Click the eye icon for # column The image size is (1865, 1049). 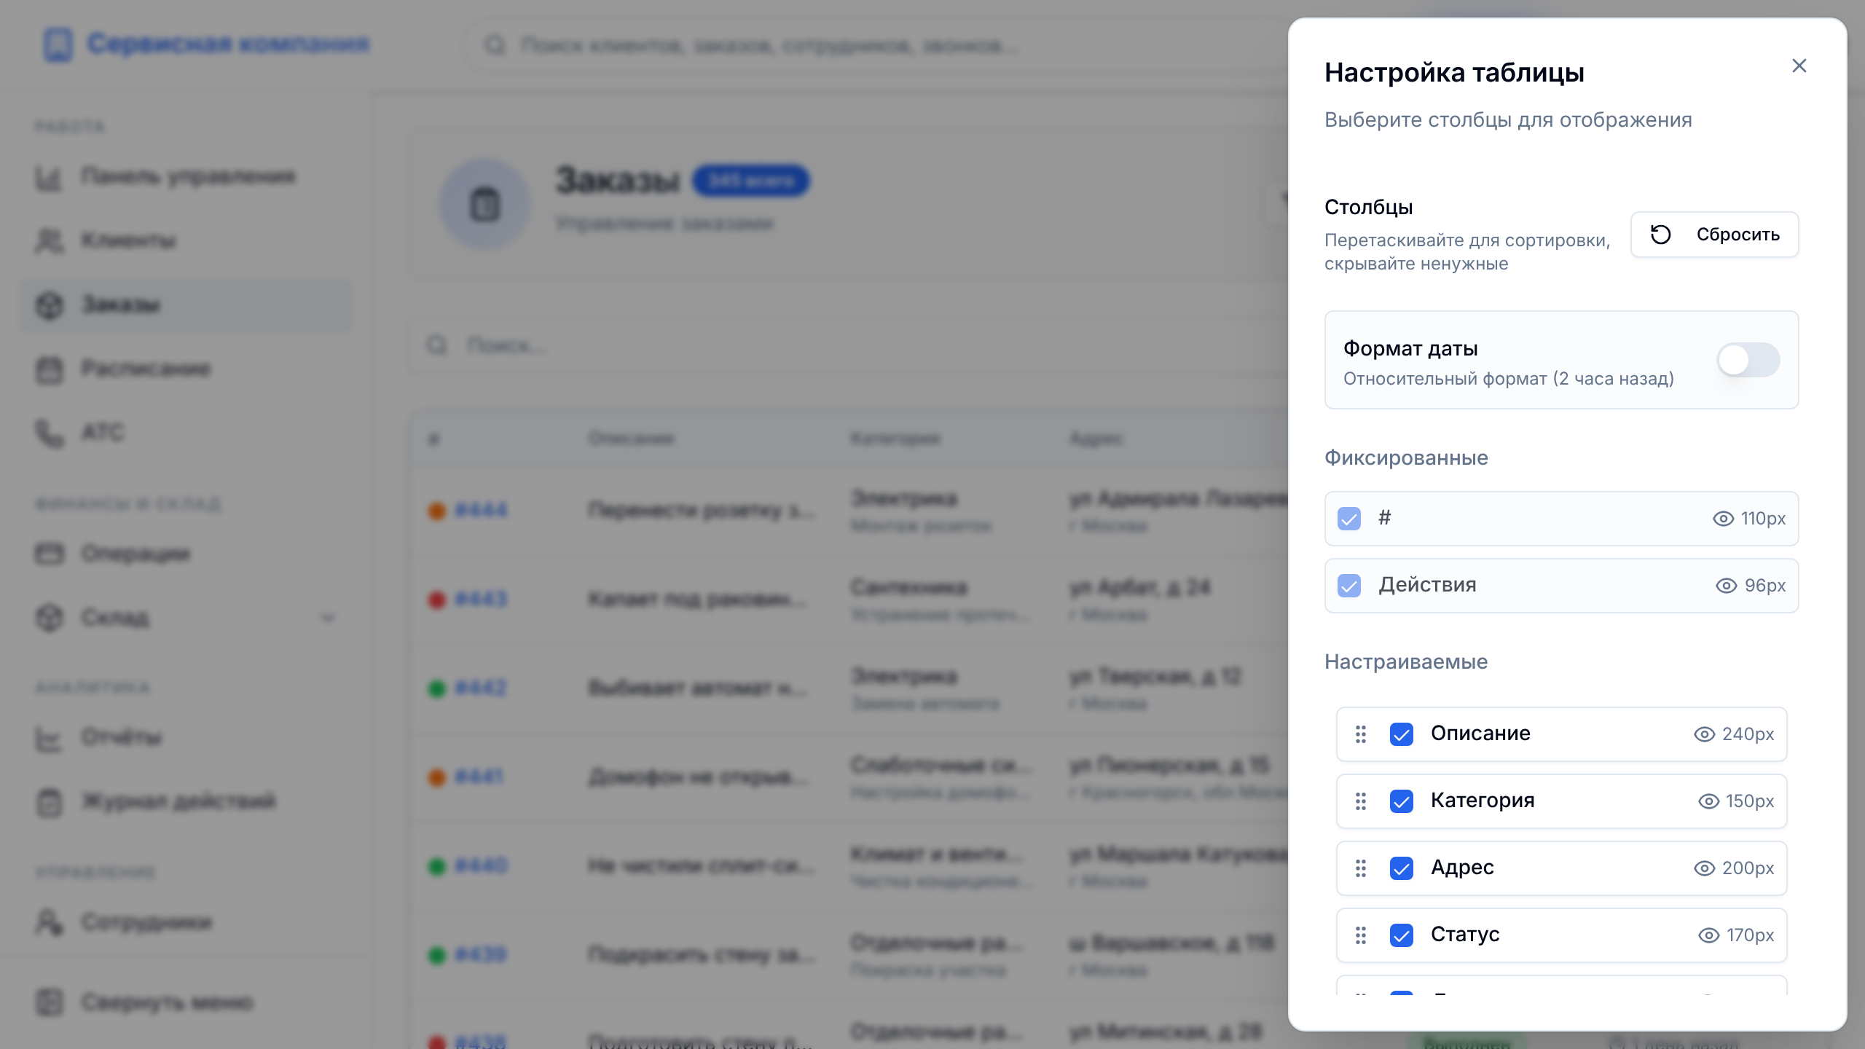point(1723,519)
